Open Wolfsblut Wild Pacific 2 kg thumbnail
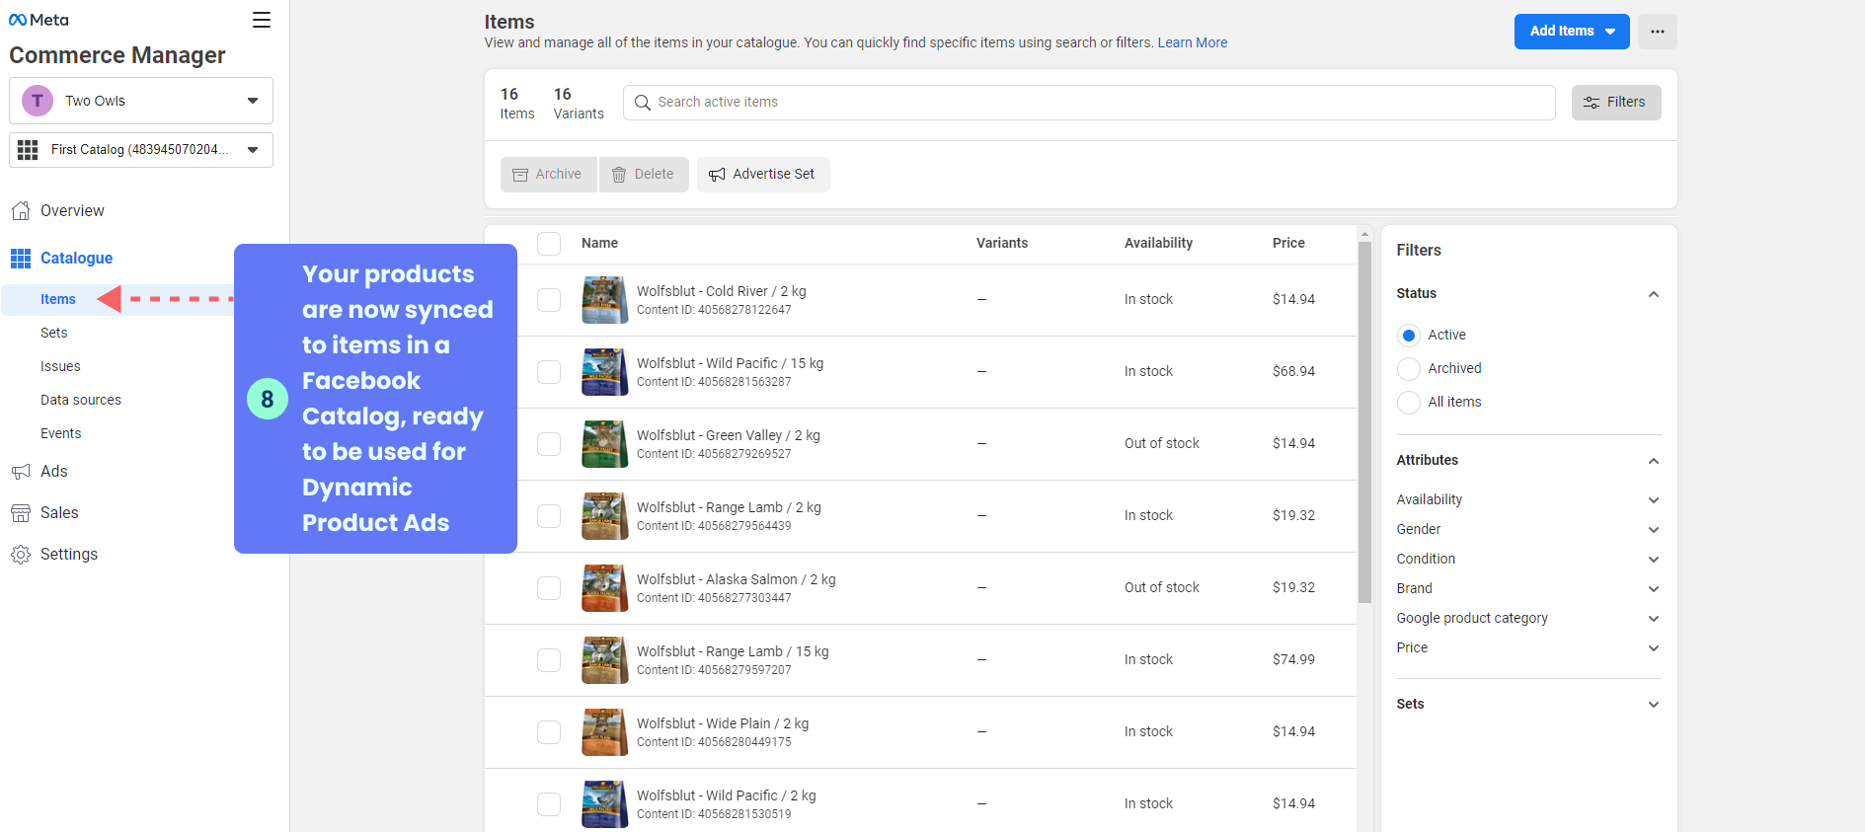Screen dimensions: 1865x832 tap(605, 804)
